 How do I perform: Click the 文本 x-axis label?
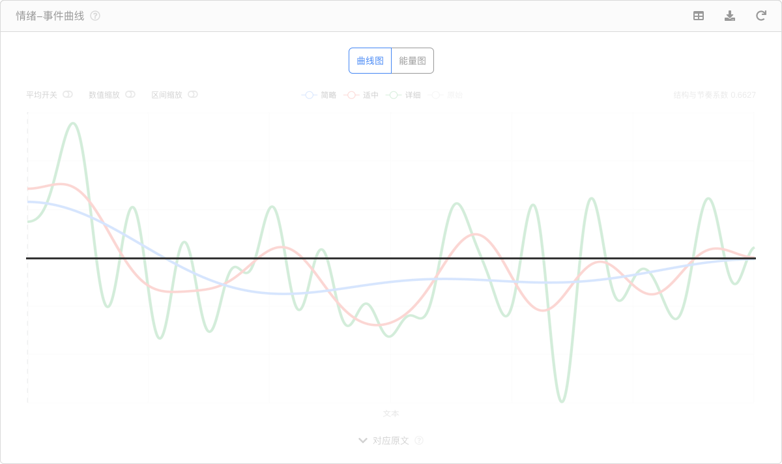coord(391,414)
